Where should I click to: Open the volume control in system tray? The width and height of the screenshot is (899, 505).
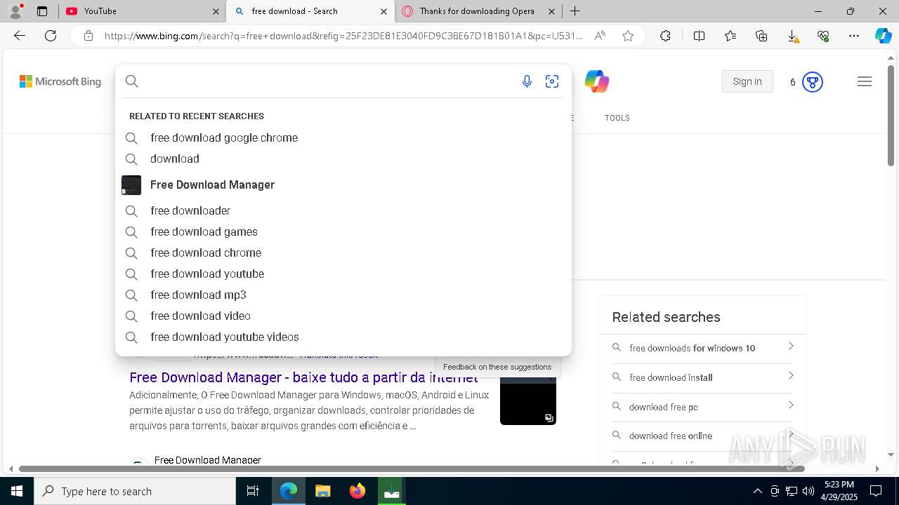[808, 491]
